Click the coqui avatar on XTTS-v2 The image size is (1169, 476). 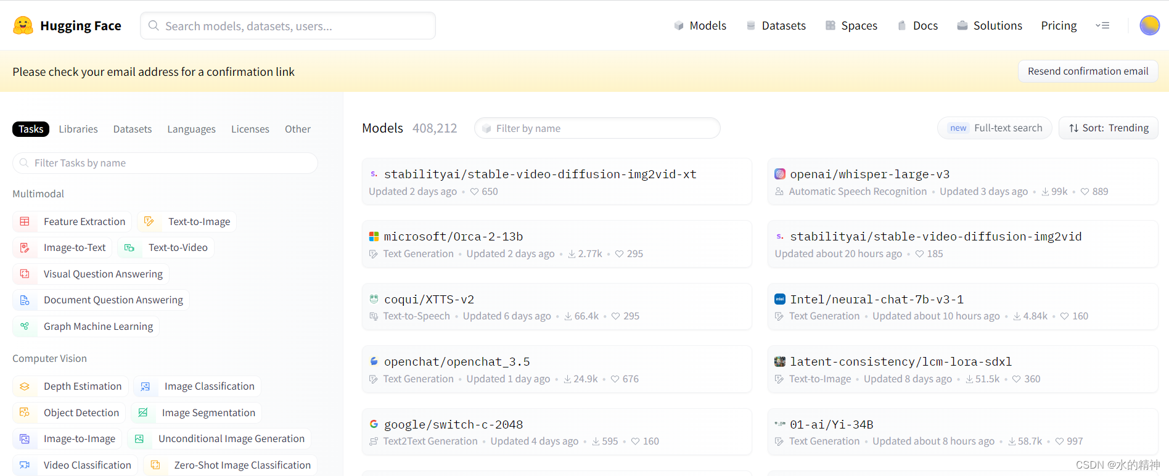click(x=374, y=299)
